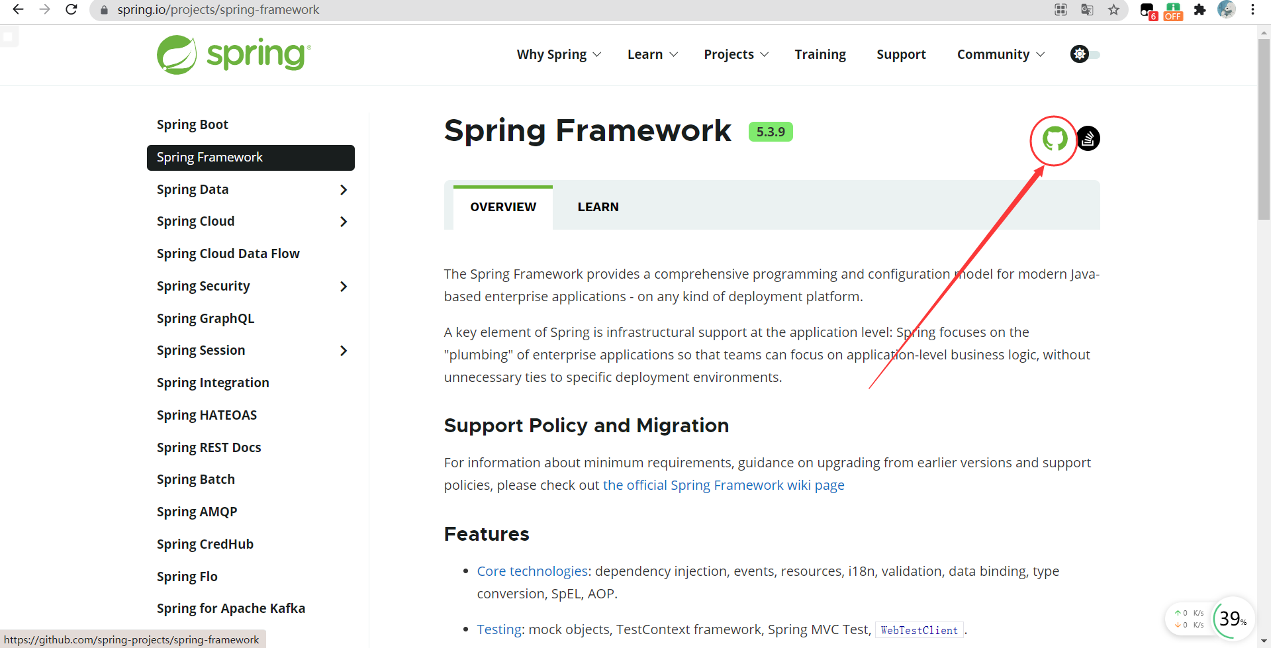Open the Spring Framework GitHub repository icon
1271x648 pixels.
coord(1055,139)
